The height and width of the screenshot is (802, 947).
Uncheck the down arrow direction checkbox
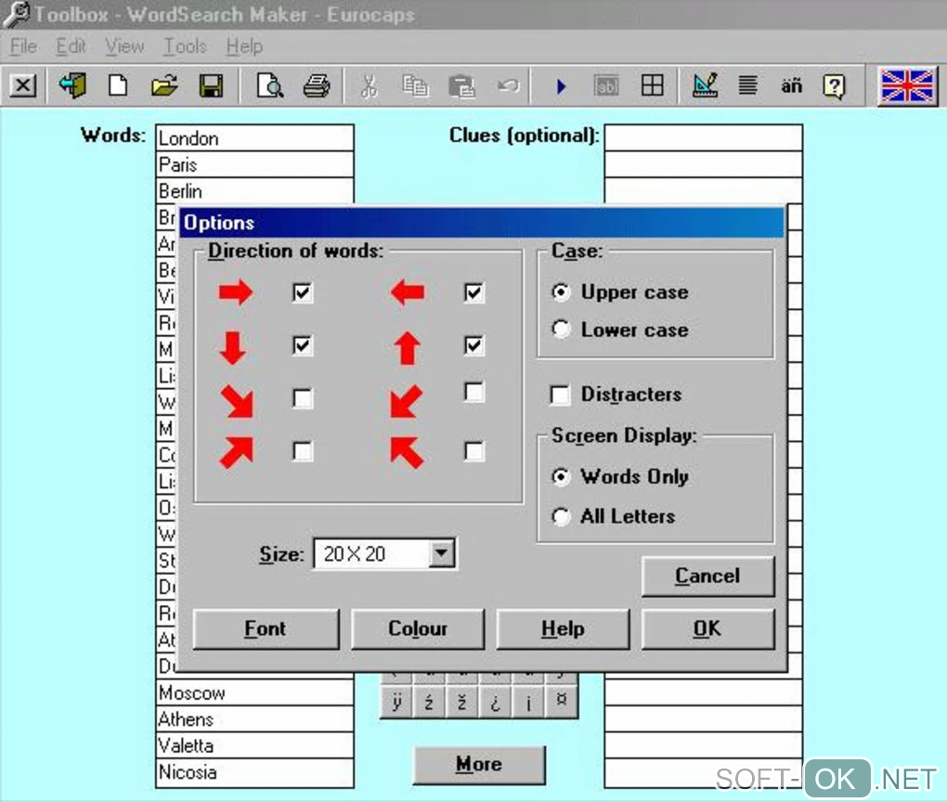coord(303,345)
